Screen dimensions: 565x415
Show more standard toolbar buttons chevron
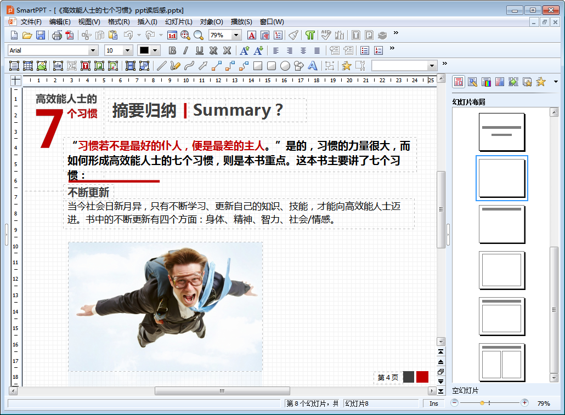click(395, 33)
